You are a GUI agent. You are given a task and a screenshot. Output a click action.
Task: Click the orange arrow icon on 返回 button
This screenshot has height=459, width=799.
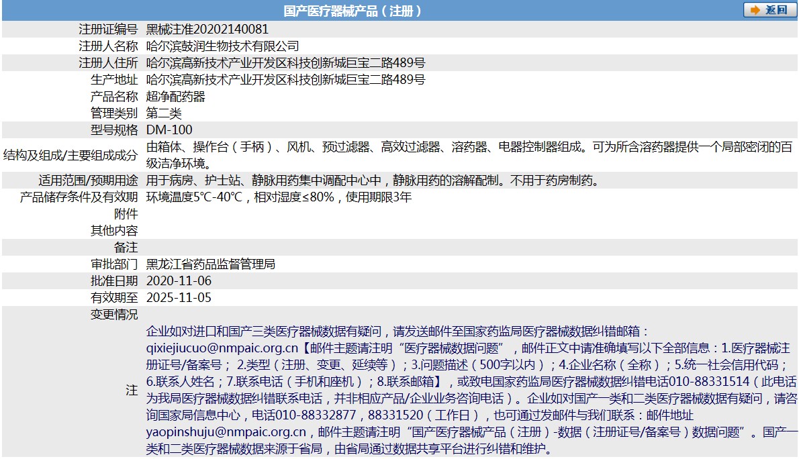755,10
